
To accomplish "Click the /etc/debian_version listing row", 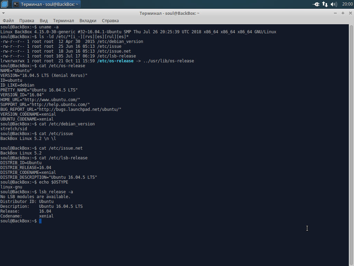I will [x=72, y=42].
